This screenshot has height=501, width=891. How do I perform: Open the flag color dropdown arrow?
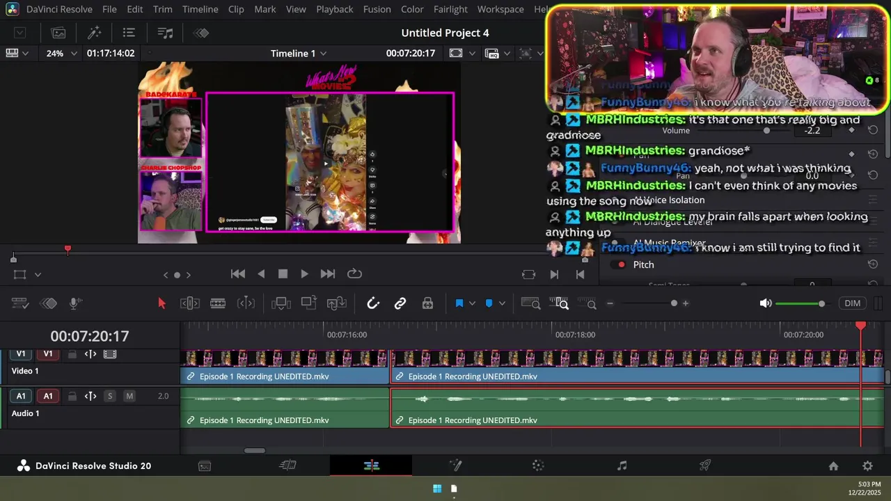point(472,303)
